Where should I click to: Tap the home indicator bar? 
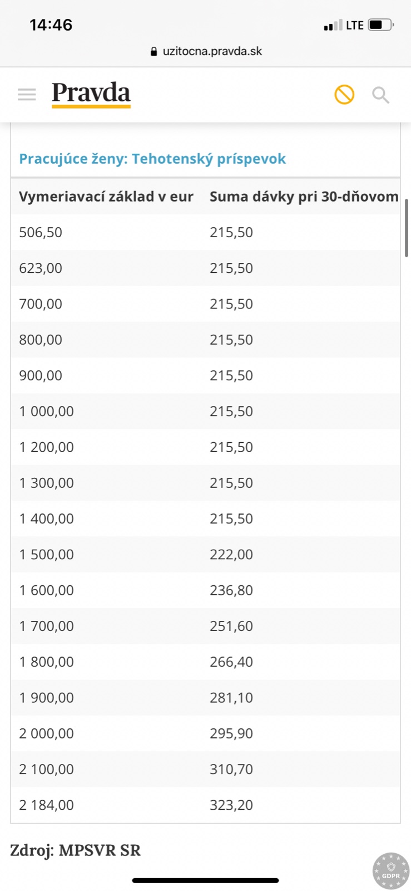(205, 880)
